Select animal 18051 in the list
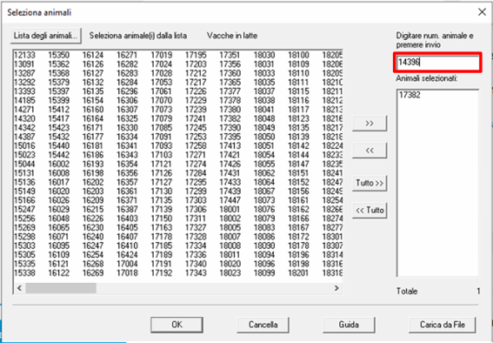The image size is (493, 343). click(264, 146)
